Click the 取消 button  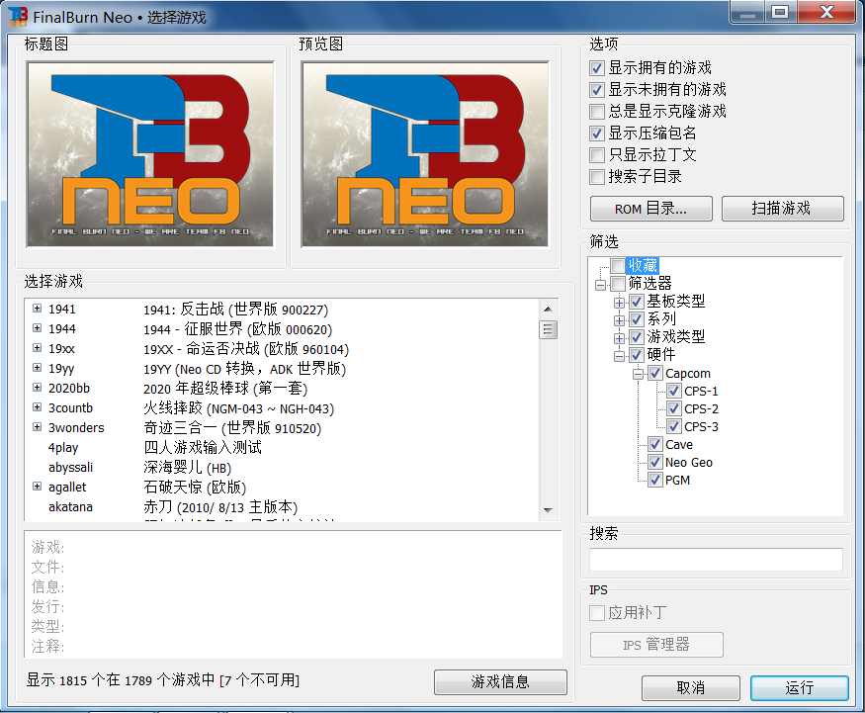(691, 688)
